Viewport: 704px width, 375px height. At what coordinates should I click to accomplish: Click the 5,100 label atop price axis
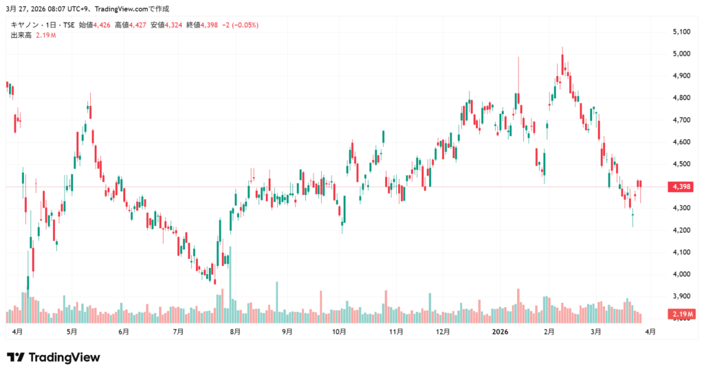coord(681,32)
